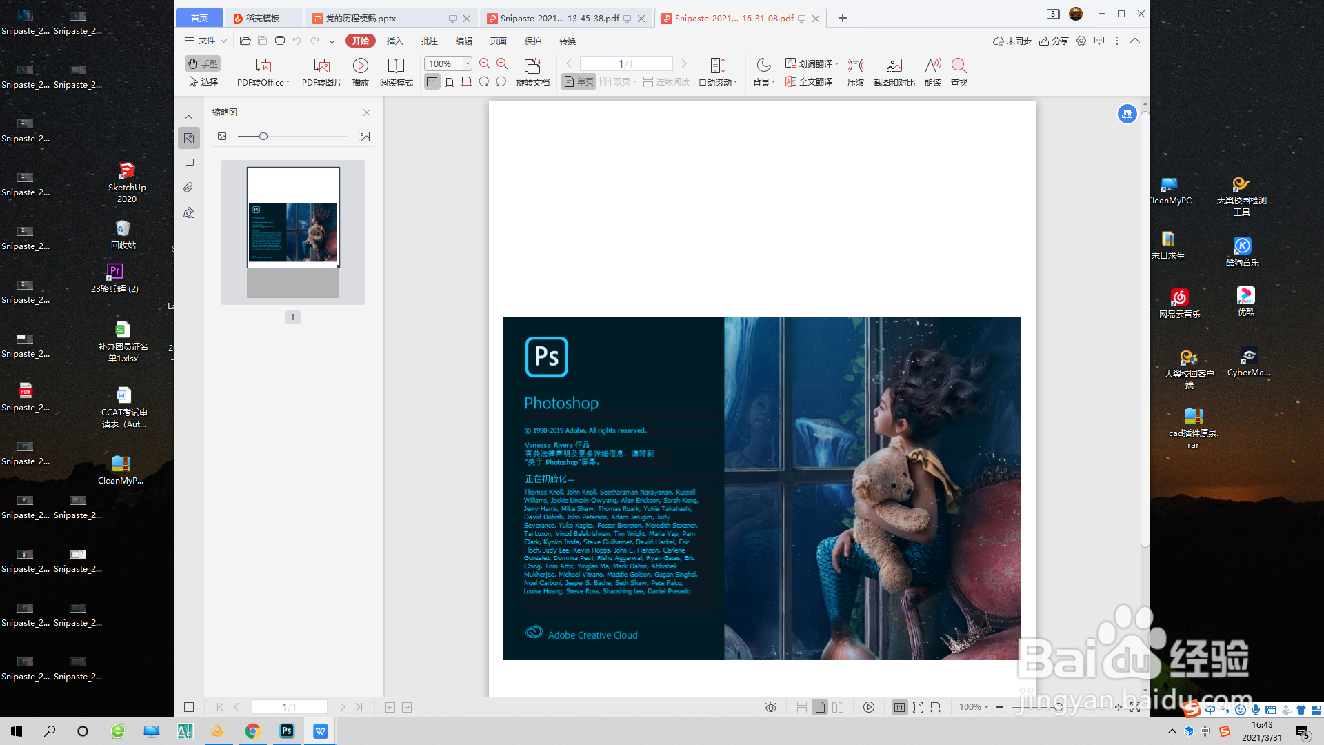Rotate page clockwise in the ribbon

(501, 81)
